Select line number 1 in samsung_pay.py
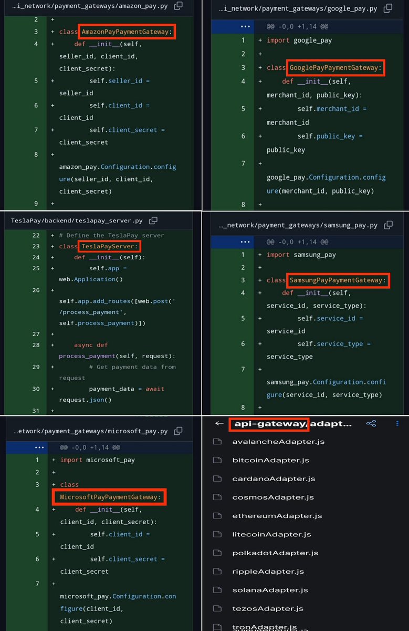409x631 pixels. [243, 255]
